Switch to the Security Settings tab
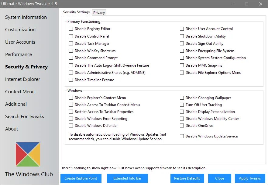 pos(76,12)
